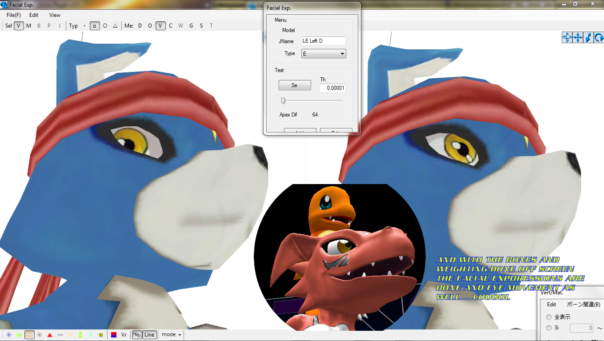604x341 pixels.
Task: Click the 3D rotate view gizmo icon
Action: 567,37
